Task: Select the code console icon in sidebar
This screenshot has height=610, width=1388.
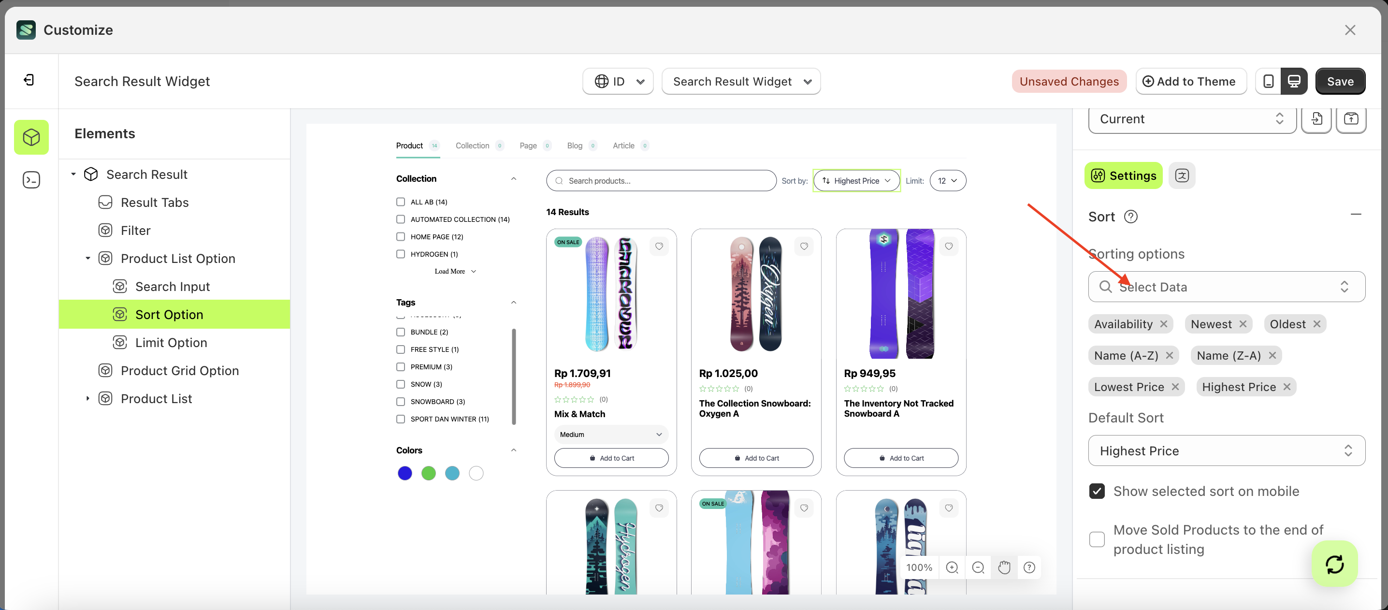Action: tap(31, 179)
